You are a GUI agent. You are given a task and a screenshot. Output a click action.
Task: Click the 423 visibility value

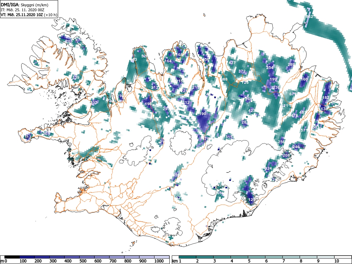click(x=252, y=111)
